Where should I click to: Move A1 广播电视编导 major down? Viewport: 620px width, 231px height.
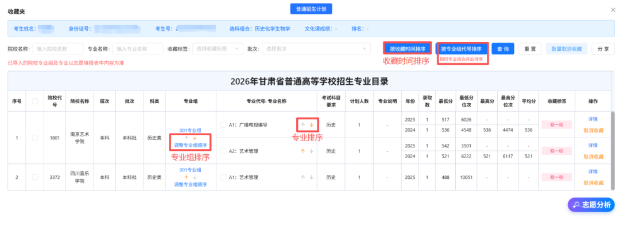point(312,125)
